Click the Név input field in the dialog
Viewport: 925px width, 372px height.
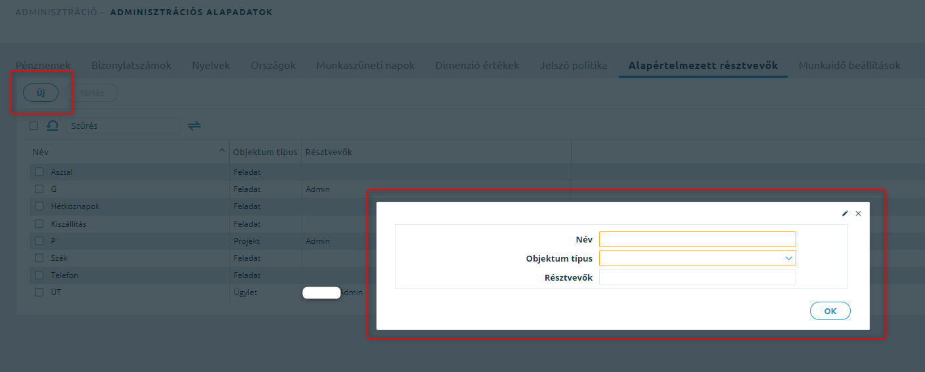697,239
